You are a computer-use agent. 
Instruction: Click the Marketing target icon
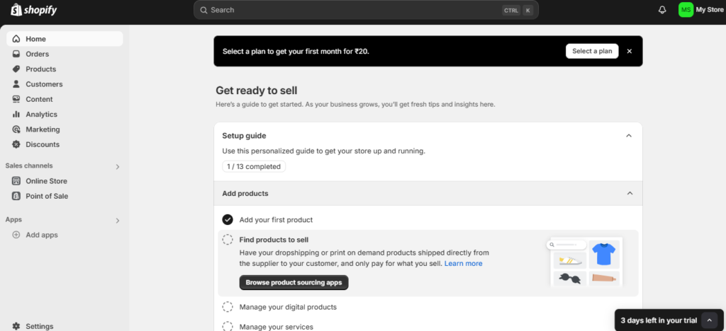point(16,129)
